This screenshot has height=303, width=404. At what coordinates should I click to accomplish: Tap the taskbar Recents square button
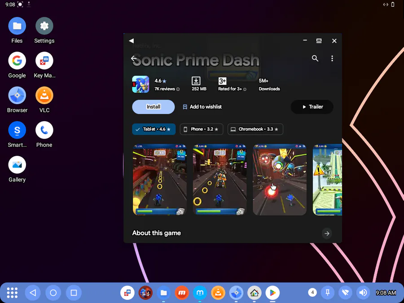click(74, 293)
